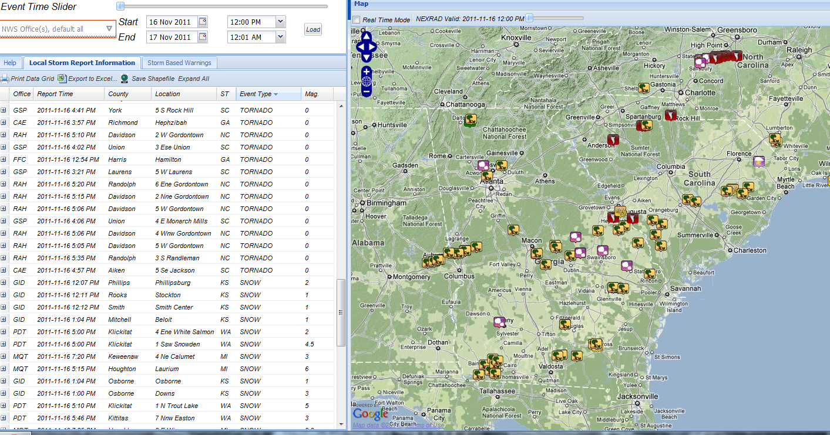This screenshot has width=830, height=435.
Task: Open the Start date calendar picker icon
Action: pyautogui.click(x=203, y=22)
